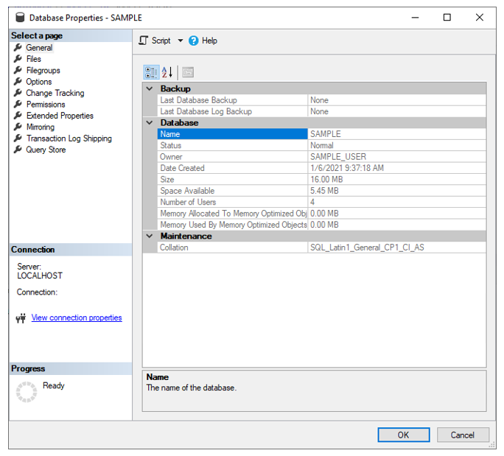Select the General page
This screenshot has width=504, height=456.
pyautogui.click(x=39, y=48)
